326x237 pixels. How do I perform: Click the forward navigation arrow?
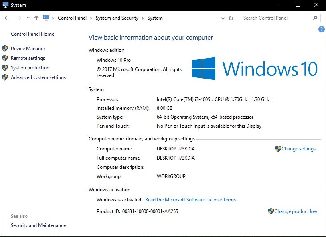pos(19,18)
